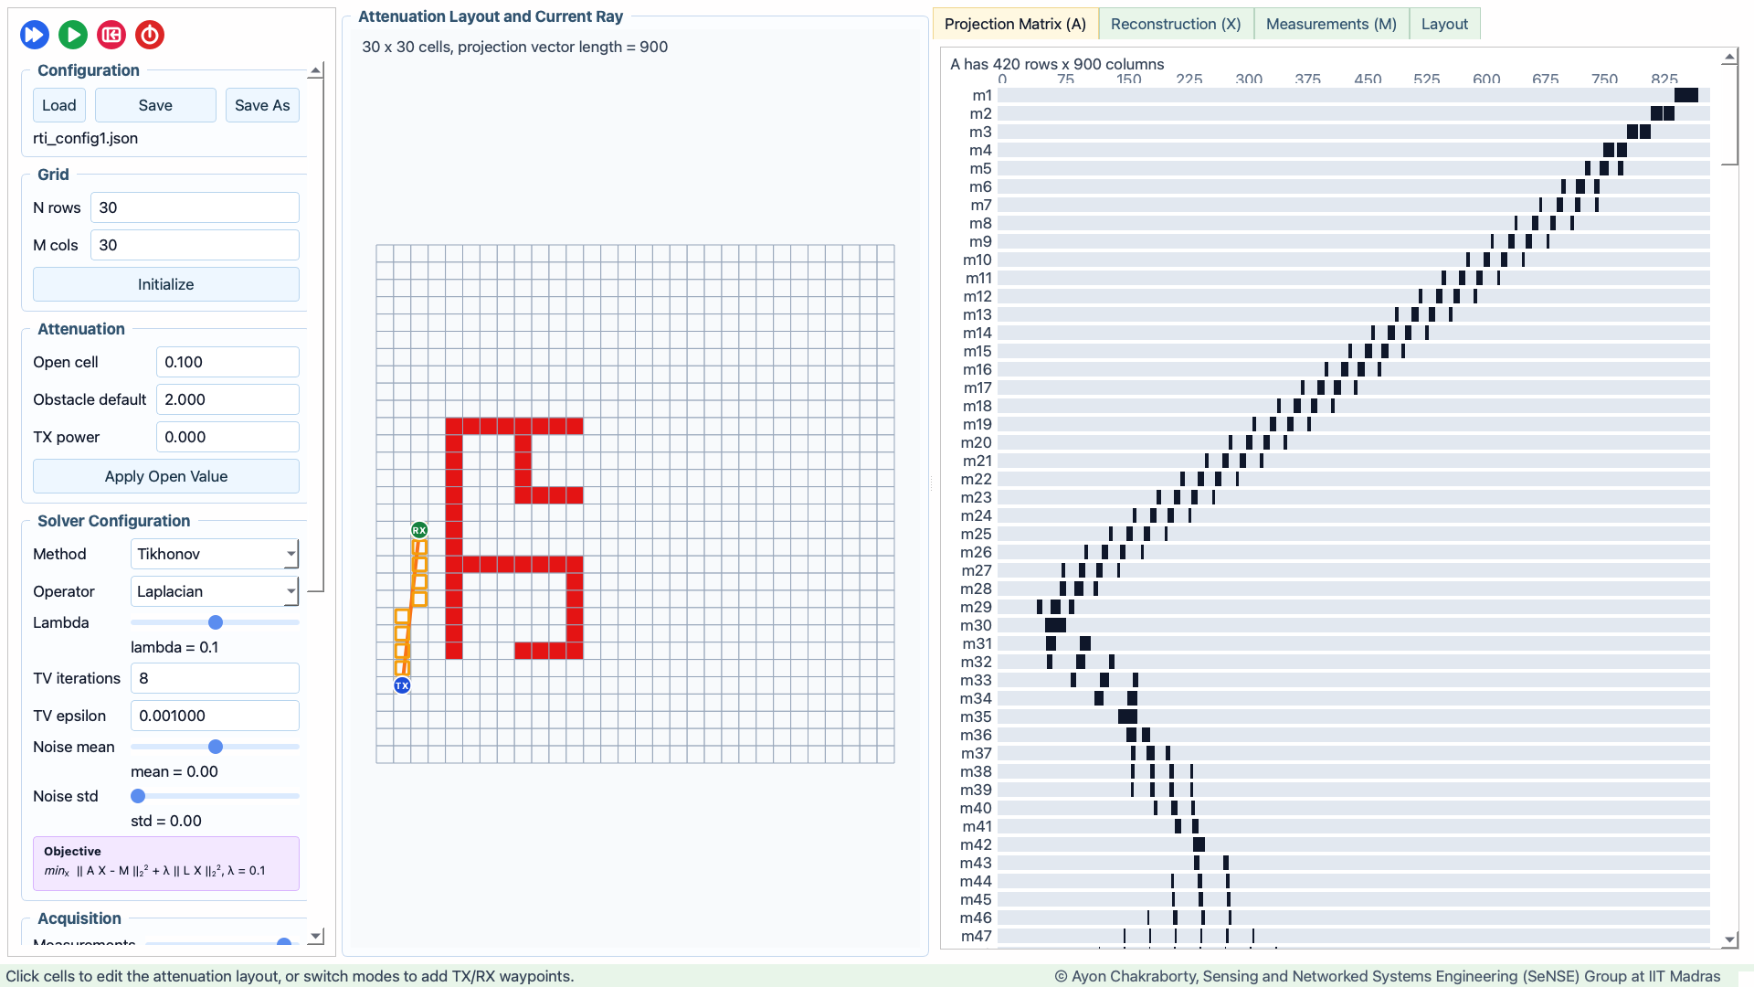Click the TV iterations input field

point(215,678)
